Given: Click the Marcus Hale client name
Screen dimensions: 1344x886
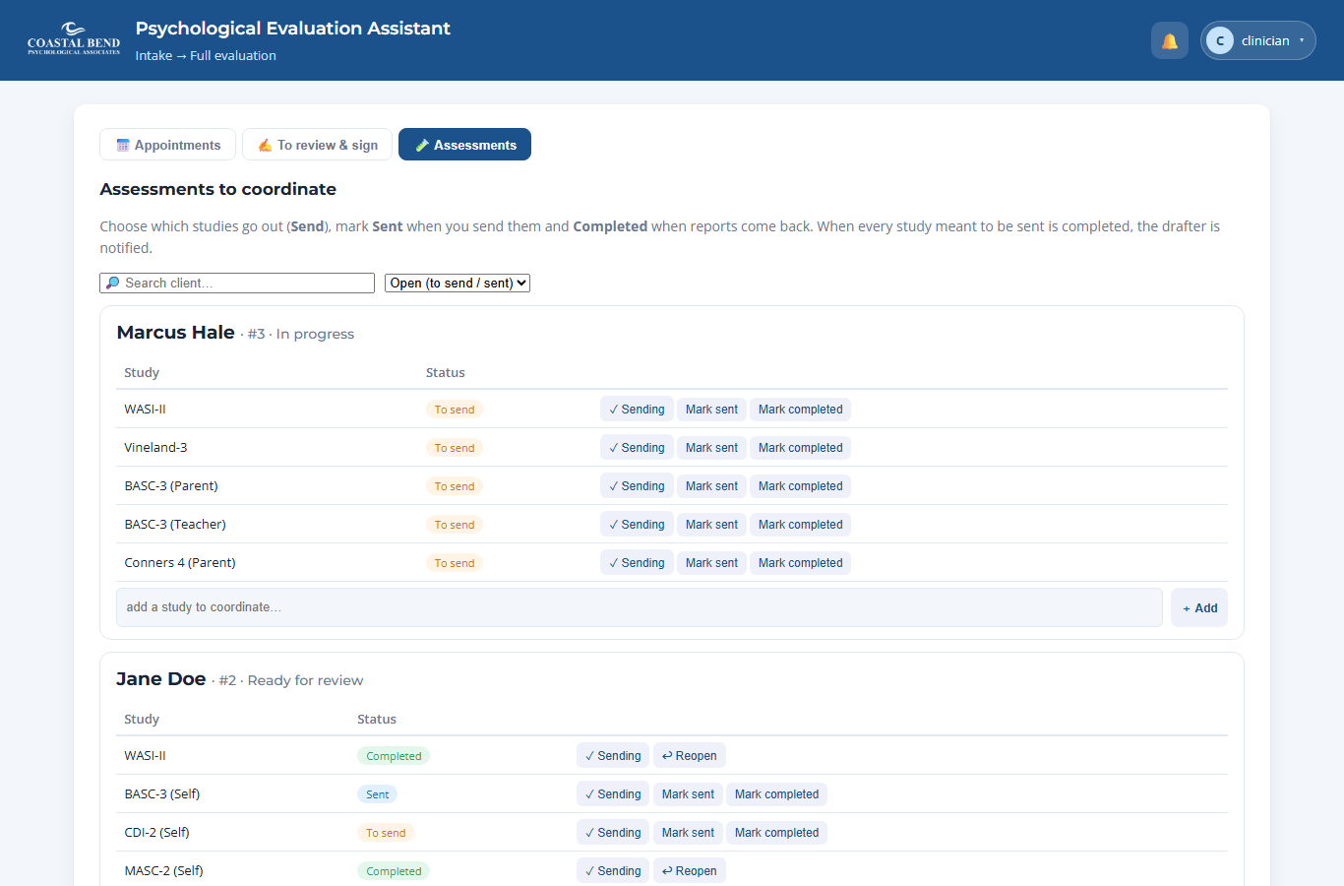Looking at the screenshot, I should [x=175, y=333].
